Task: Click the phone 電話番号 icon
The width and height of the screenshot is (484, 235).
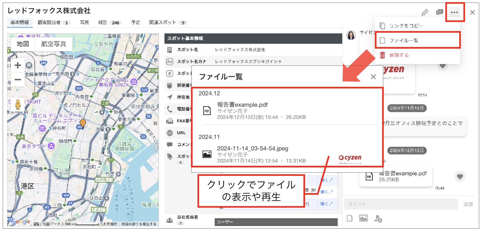Action: pyautogui.click(x=169, y=109)
